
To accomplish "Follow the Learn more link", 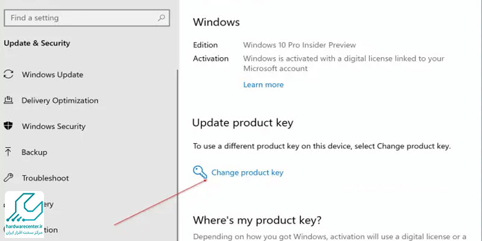I will (x=263, y=84).
